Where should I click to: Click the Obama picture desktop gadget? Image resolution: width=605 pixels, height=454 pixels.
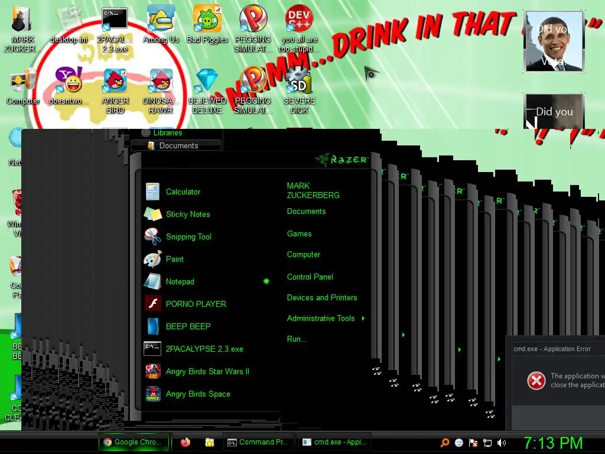pyautogui.click(x=554, y=41)
